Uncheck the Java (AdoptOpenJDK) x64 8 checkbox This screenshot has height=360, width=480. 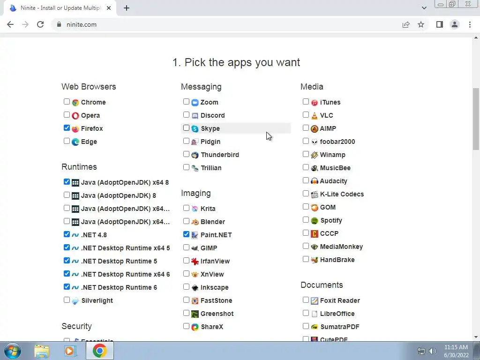pos(67,182)
